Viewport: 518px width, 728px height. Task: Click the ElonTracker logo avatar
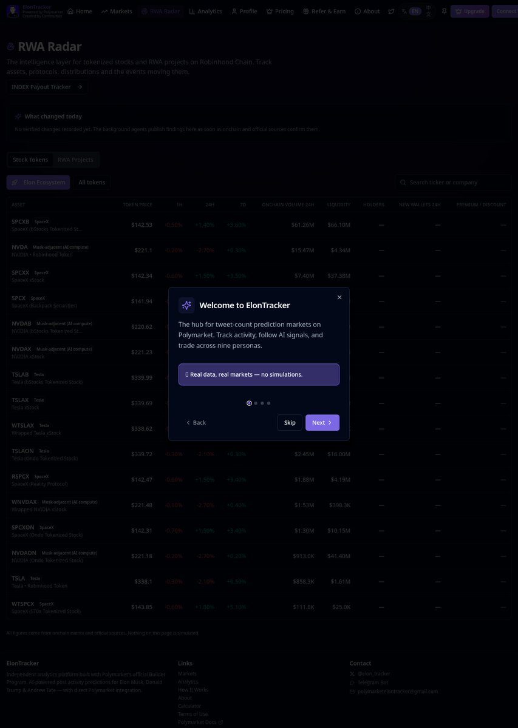pyautogui.click(x=13, y=11)
